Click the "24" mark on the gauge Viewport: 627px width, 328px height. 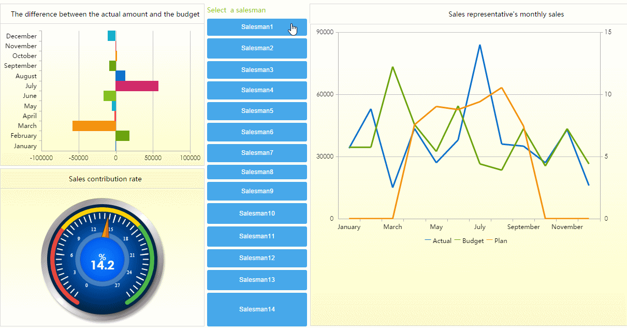click(x=129, y=273)
